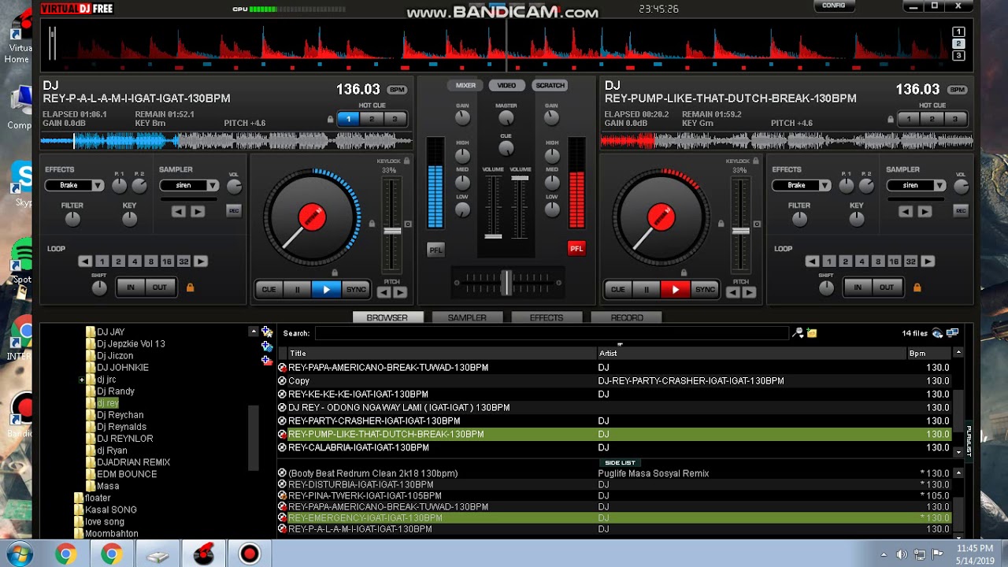Image resolution: width=1008 pixels, height=567 pixels.
Task: Pause the right deck
Action: pyautogui.click(x=647, y=290)
